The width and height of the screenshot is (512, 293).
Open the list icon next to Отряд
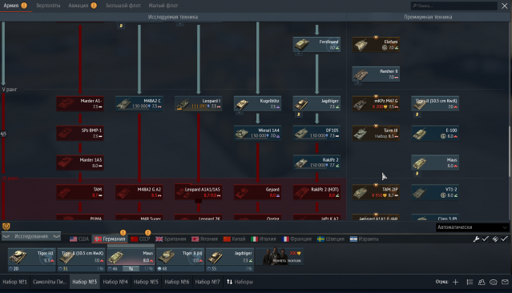click(x=470, y=282)
